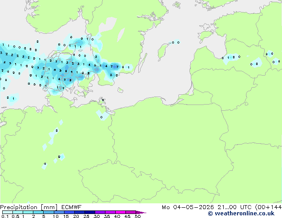Click the '15' legend scale label

click(x=66, y=216)
